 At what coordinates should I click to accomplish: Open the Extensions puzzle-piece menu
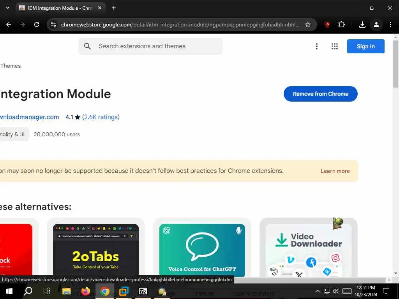(x=341, y=25)
